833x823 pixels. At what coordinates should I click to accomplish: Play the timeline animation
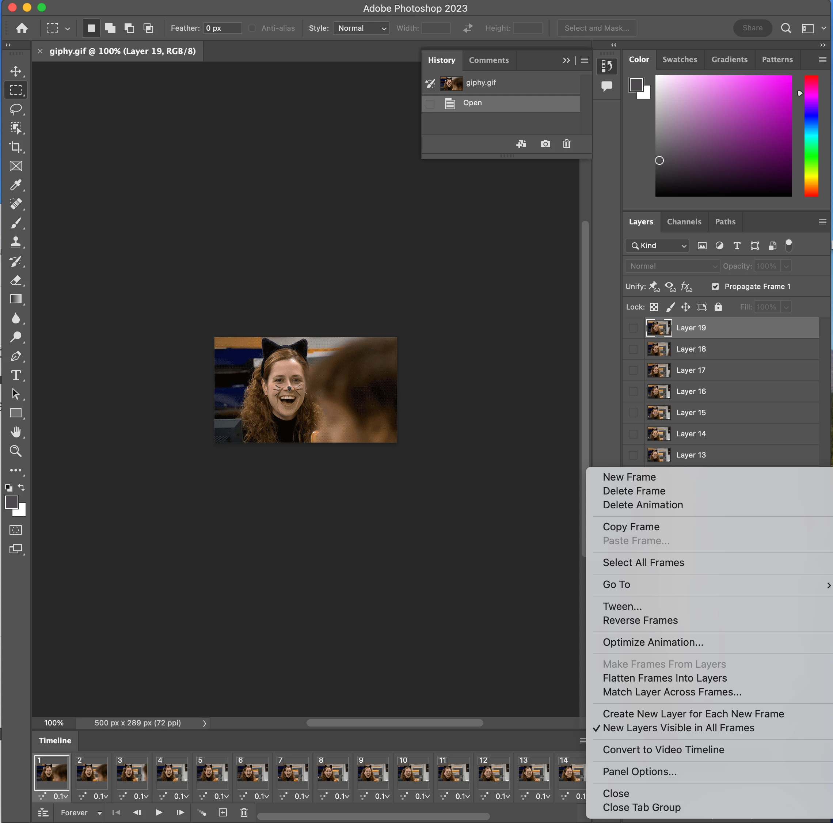click(x=159, y=813)
